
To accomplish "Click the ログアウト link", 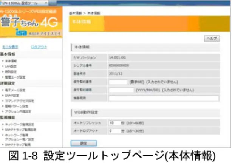I will point(39,47).
